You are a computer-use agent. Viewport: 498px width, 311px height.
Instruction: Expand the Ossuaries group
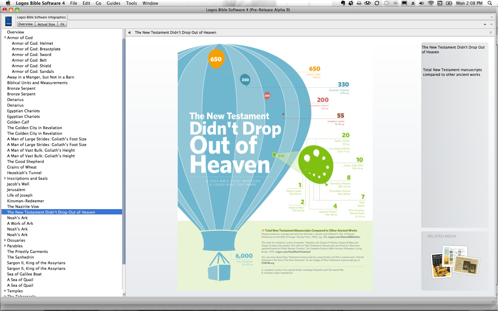pyautogui.click(x=5, y=240)
